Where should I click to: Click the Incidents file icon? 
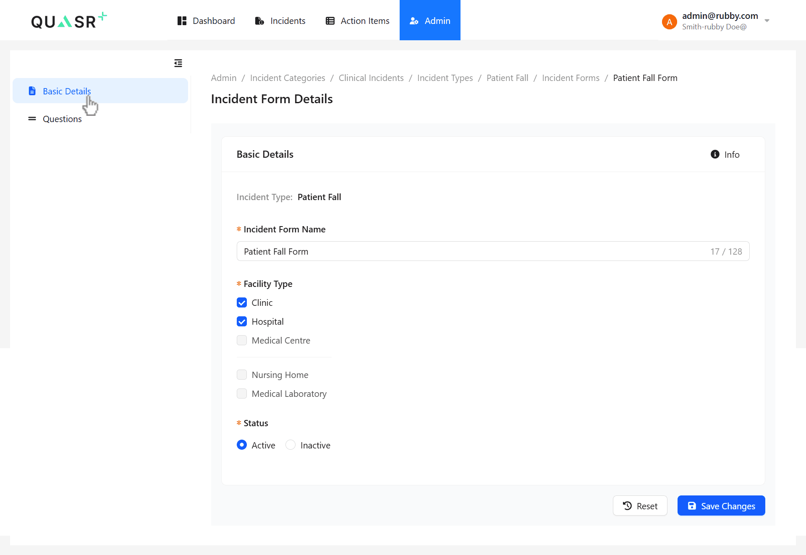tap(259, 21)
